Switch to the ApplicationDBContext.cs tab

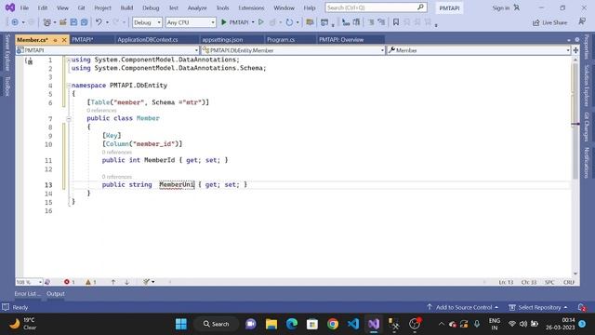pyautogui.click(x=148, y=39)
